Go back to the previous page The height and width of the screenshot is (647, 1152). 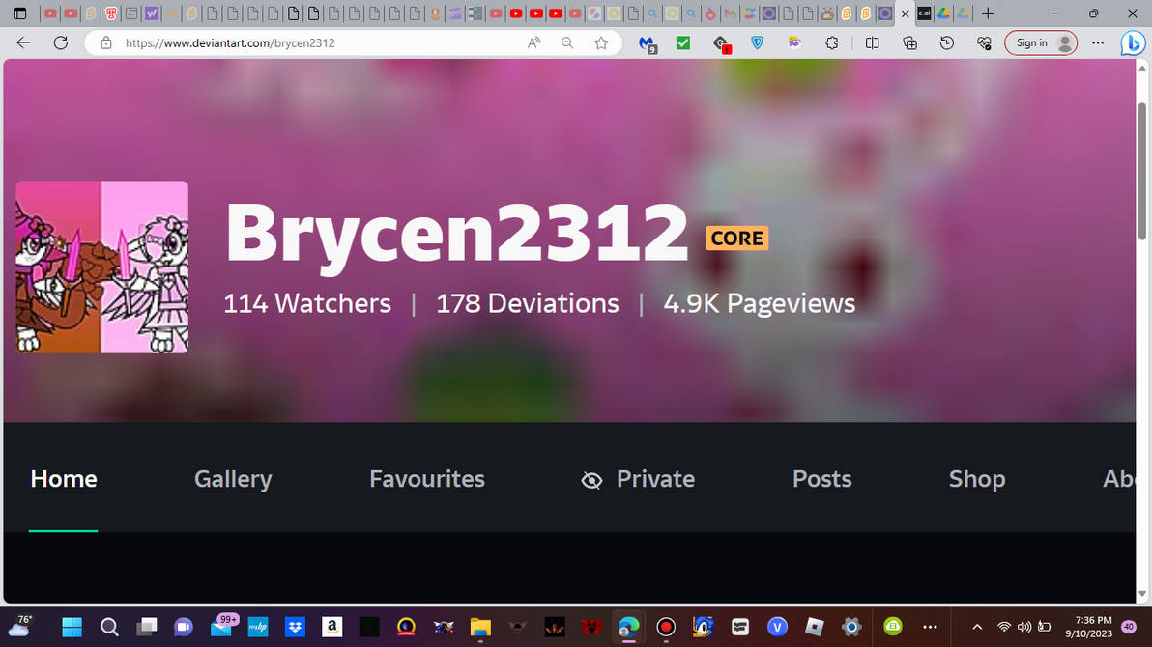(x=23, y=42)
